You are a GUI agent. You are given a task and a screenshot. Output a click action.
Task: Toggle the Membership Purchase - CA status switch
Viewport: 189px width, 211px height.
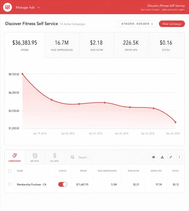click(63, 184)
